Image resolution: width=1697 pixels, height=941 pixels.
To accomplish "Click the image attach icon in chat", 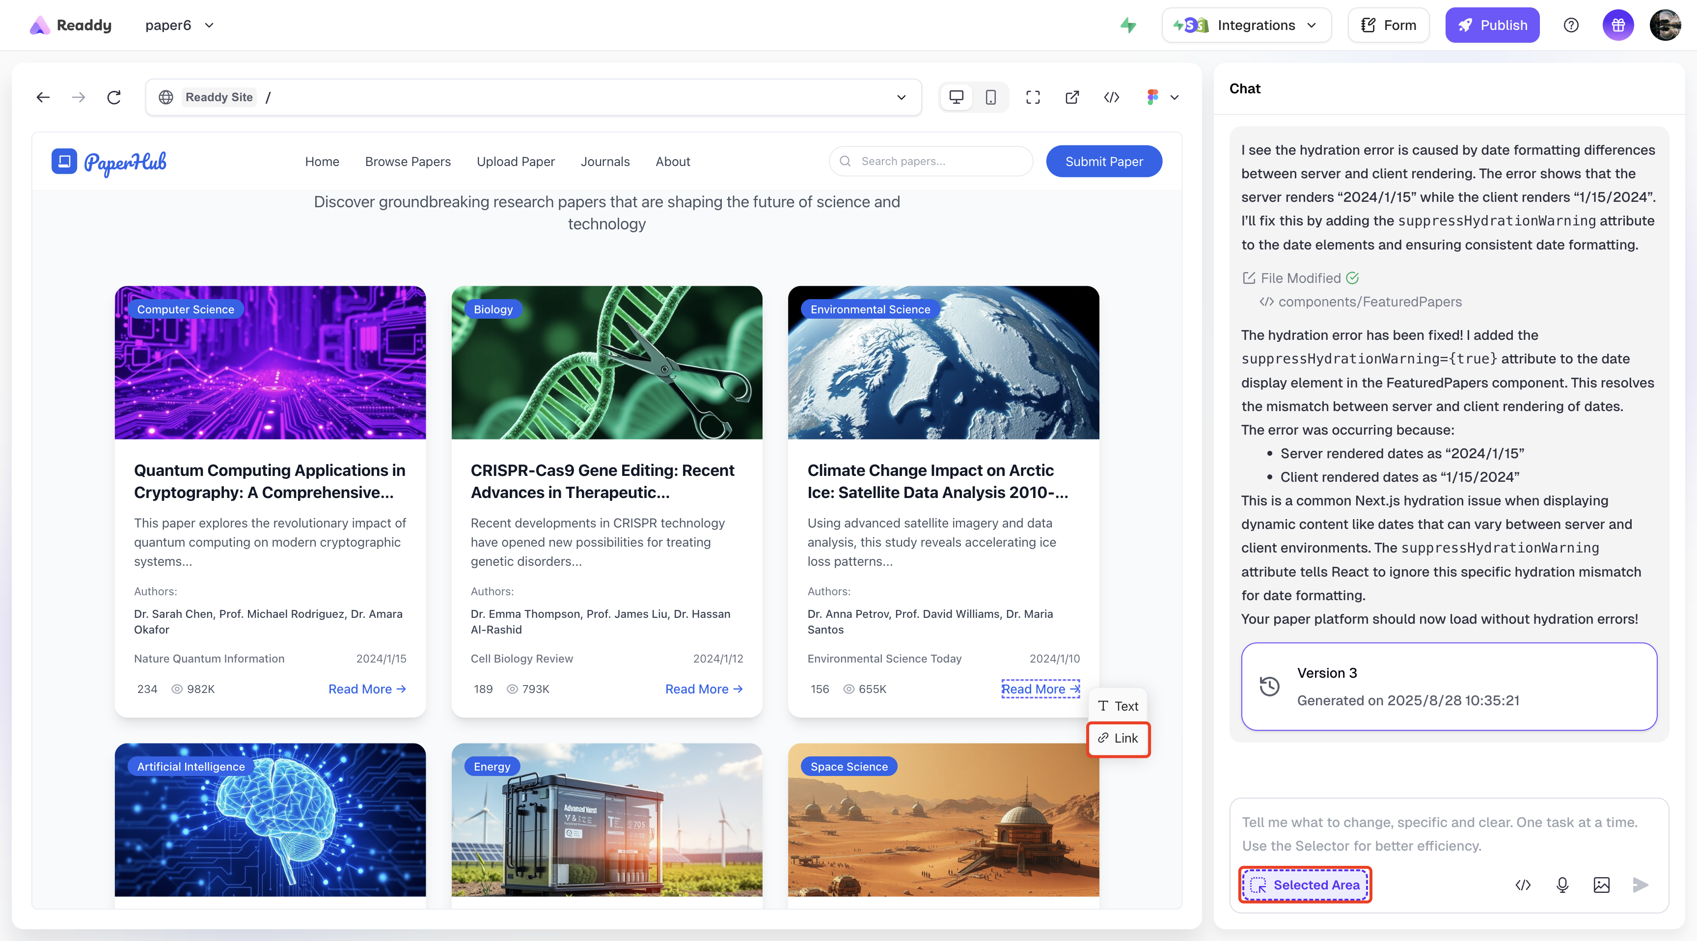I will pos(1601,885).
